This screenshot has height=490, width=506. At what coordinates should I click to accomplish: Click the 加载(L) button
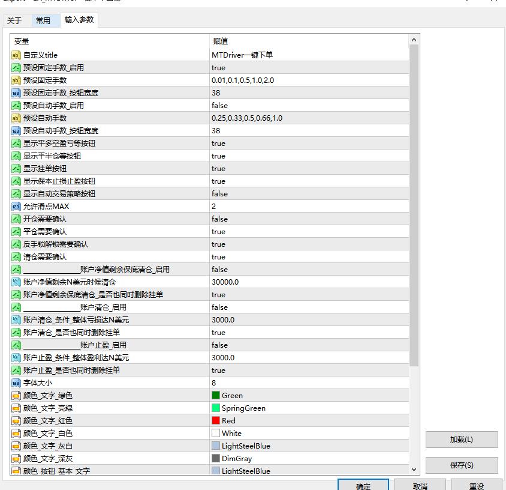pos(461,439)
